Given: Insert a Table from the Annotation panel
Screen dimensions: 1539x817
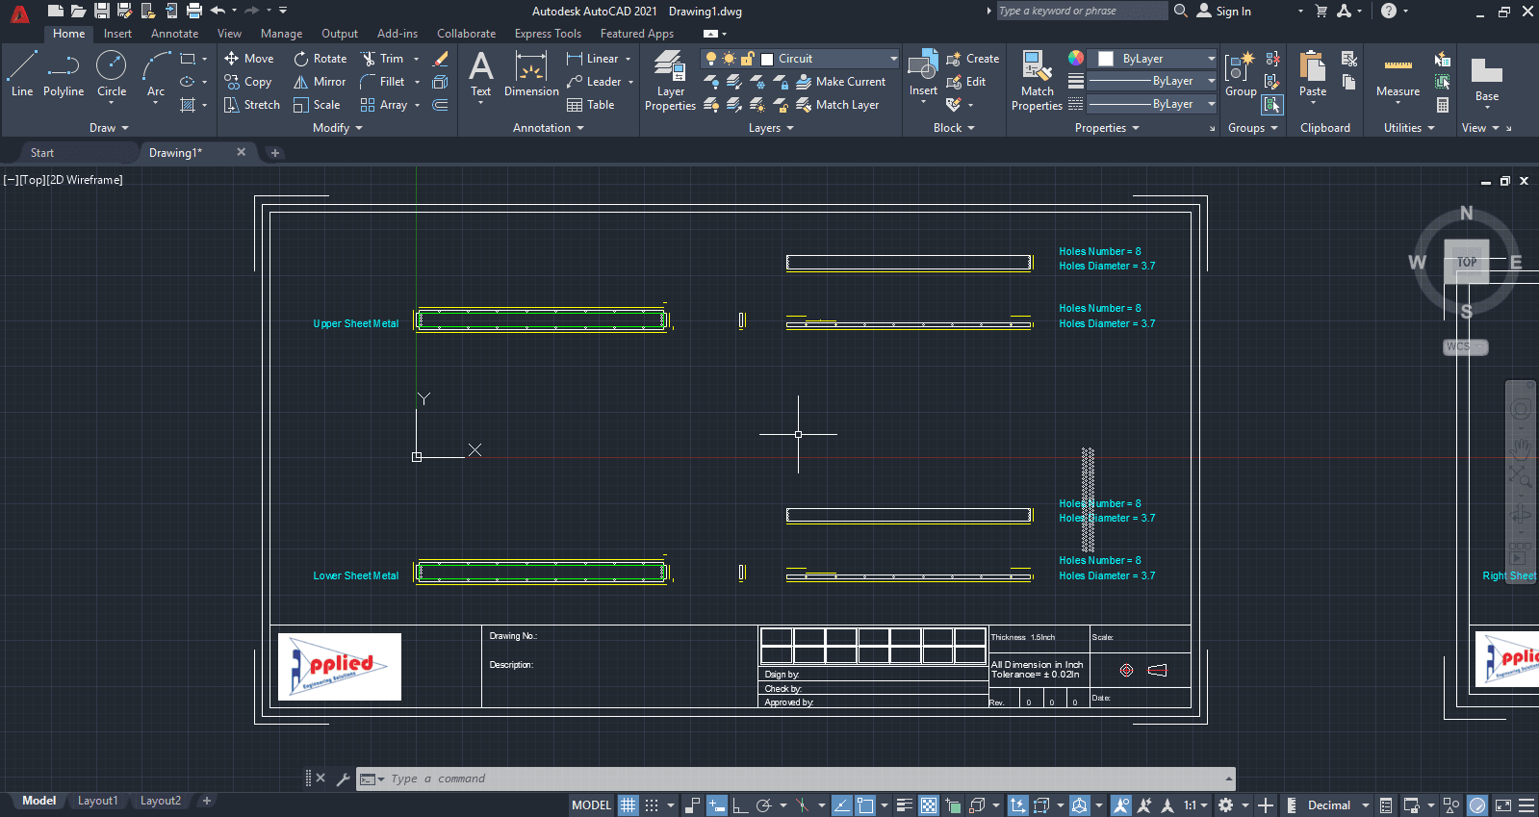Looking at the screenshot, I should 591,105.
